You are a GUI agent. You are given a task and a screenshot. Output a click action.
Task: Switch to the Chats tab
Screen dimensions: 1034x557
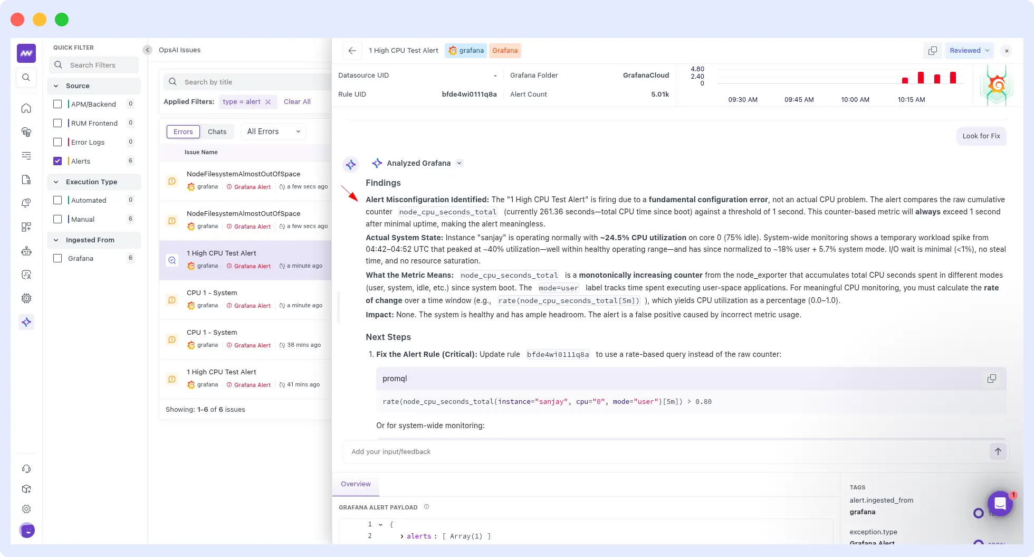click(x=217, y=131)
